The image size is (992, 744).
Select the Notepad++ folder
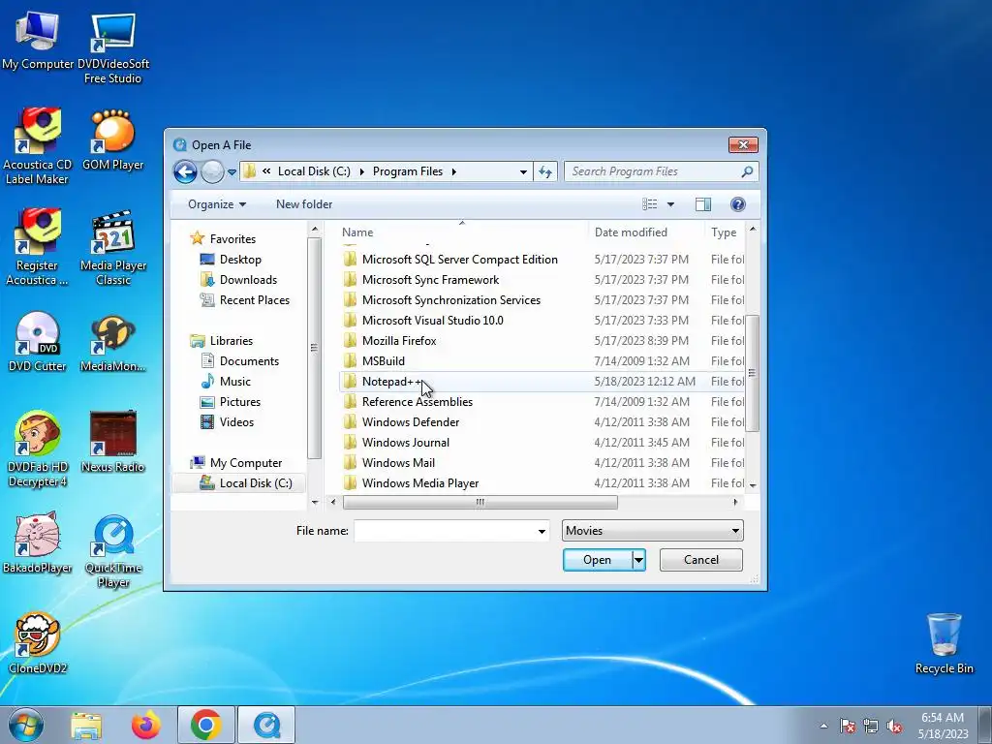391,382
